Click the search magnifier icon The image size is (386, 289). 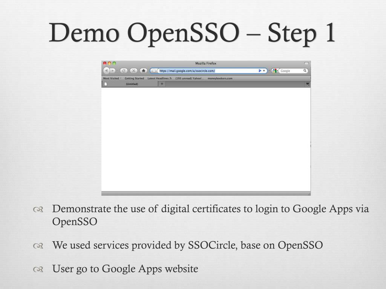(x=305, y=71)
